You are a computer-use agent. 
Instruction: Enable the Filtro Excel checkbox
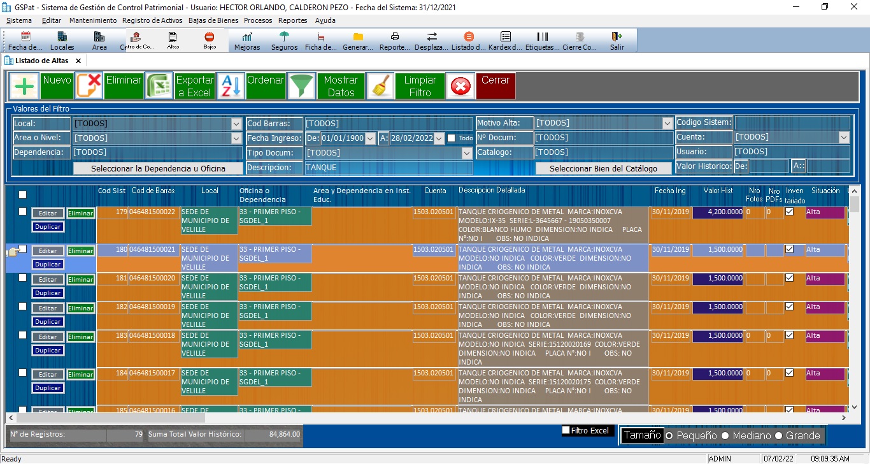pyautogui.click(x=566, y=430)
